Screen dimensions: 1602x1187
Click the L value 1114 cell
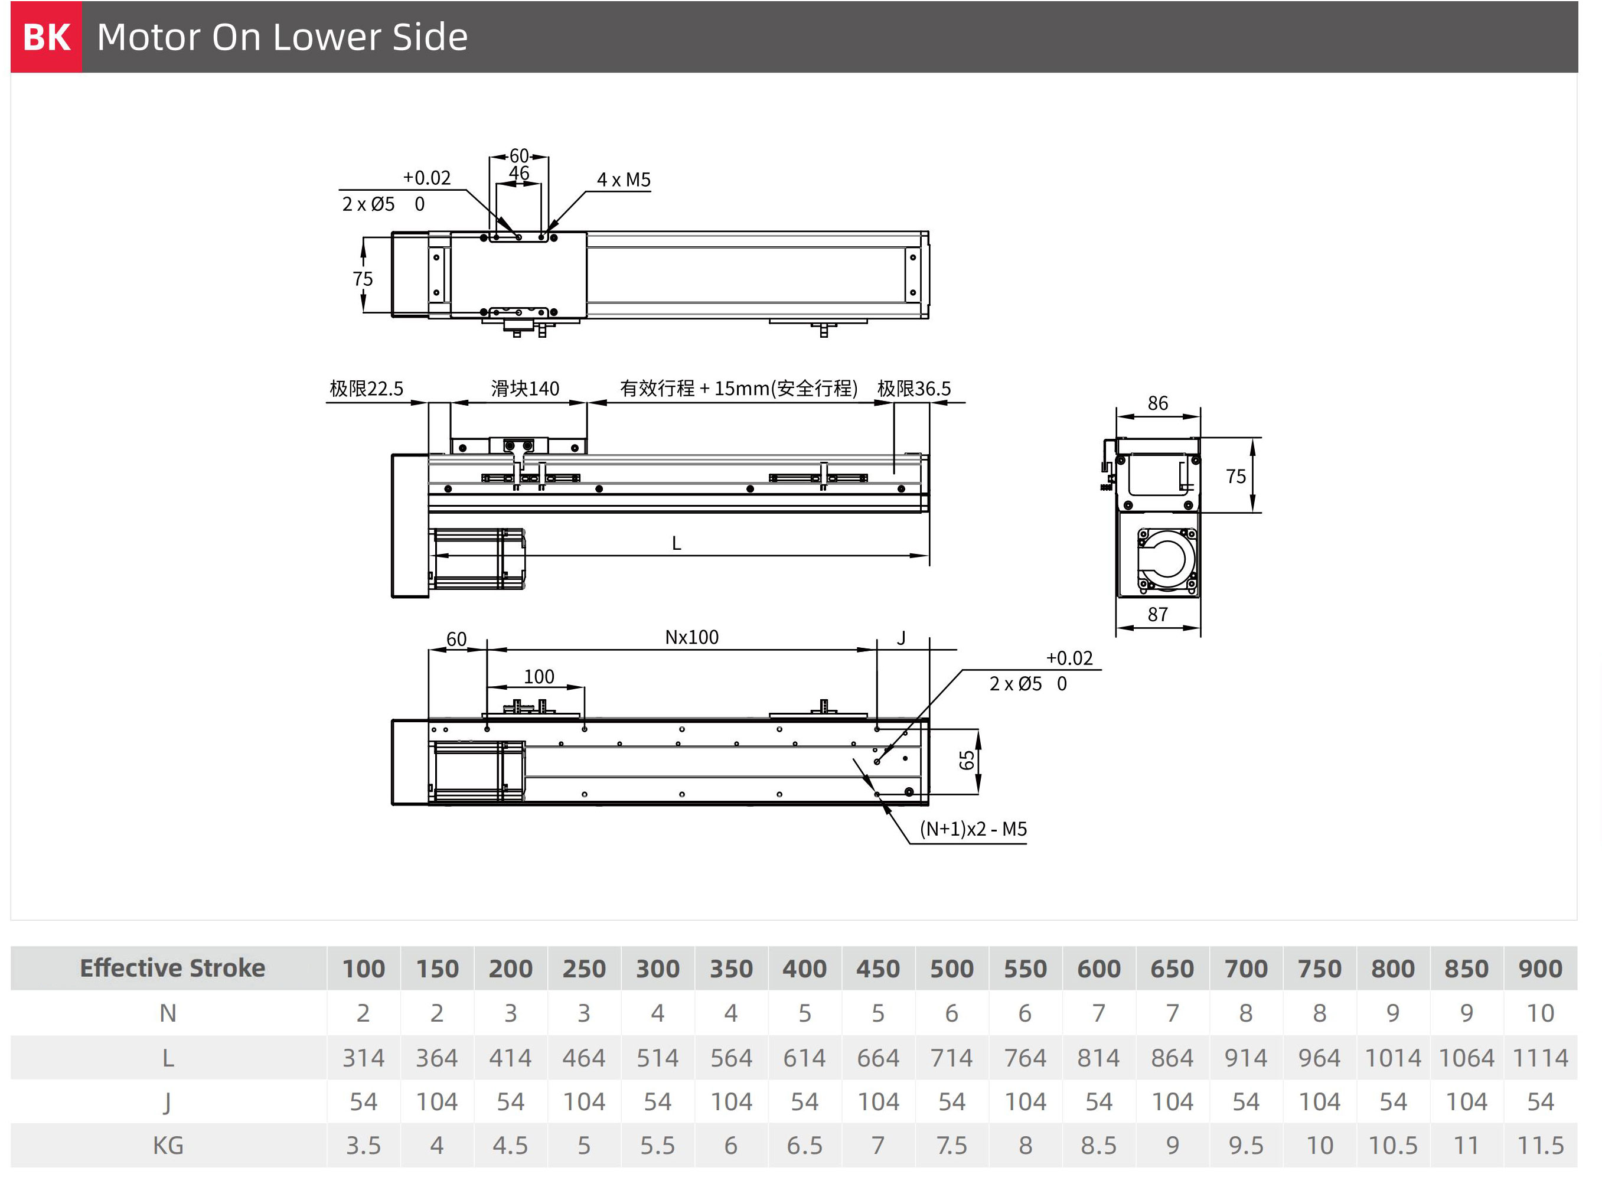[x=1539, y=1058]
